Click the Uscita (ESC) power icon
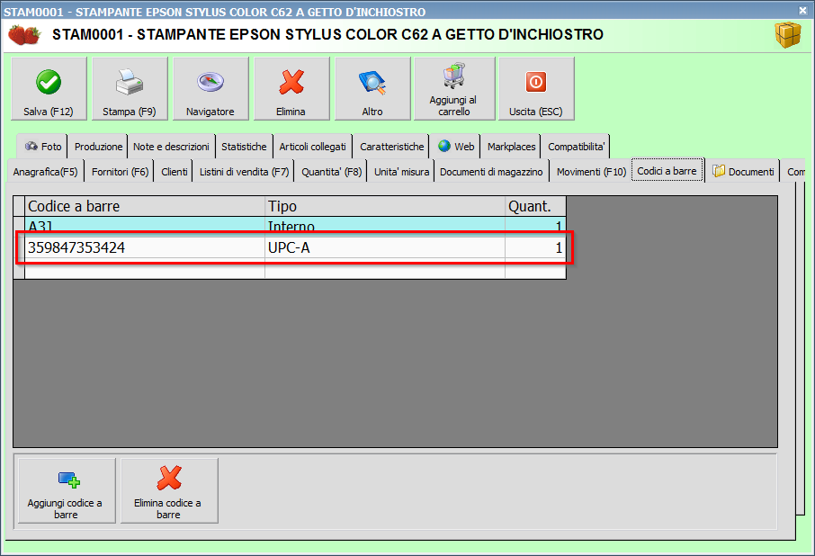Viewport: 815px width, 556px height. 536,82
